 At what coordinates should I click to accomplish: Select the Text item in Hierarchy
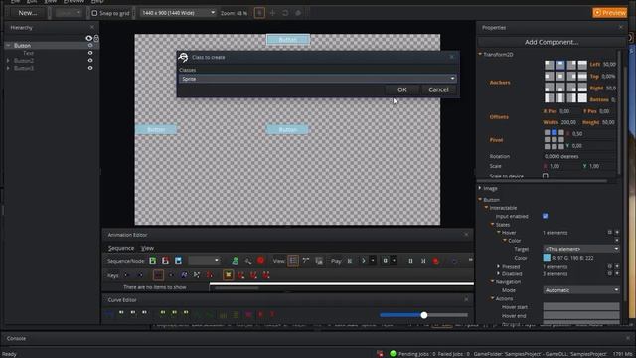click(28, 53)
